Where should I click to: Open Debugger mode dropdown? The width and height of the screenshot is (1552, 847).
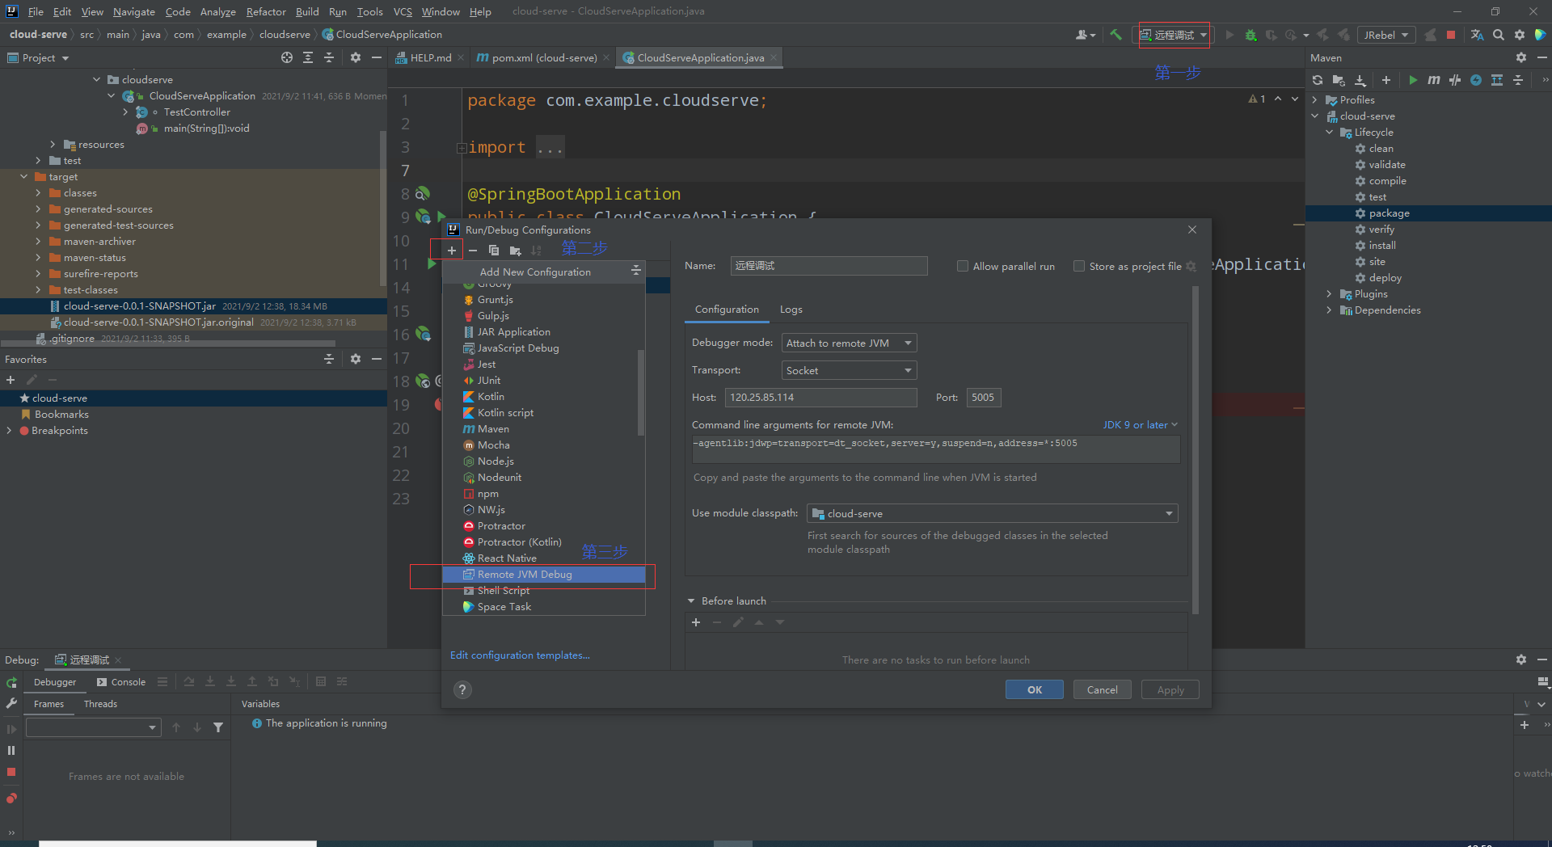(849, 343)
